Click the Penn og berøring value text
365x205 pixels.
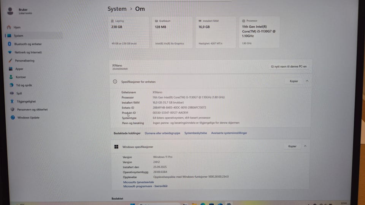(196, 123)
